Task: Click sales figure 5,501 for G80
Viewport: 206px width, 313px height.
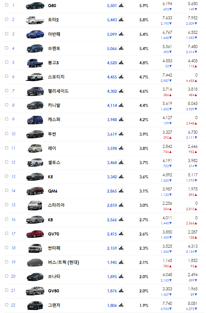Action: pos(112,6)
